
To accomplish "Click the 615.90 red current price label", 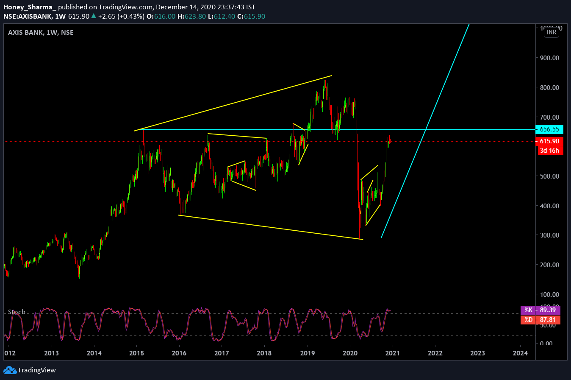I will click(x=549, y=142).
